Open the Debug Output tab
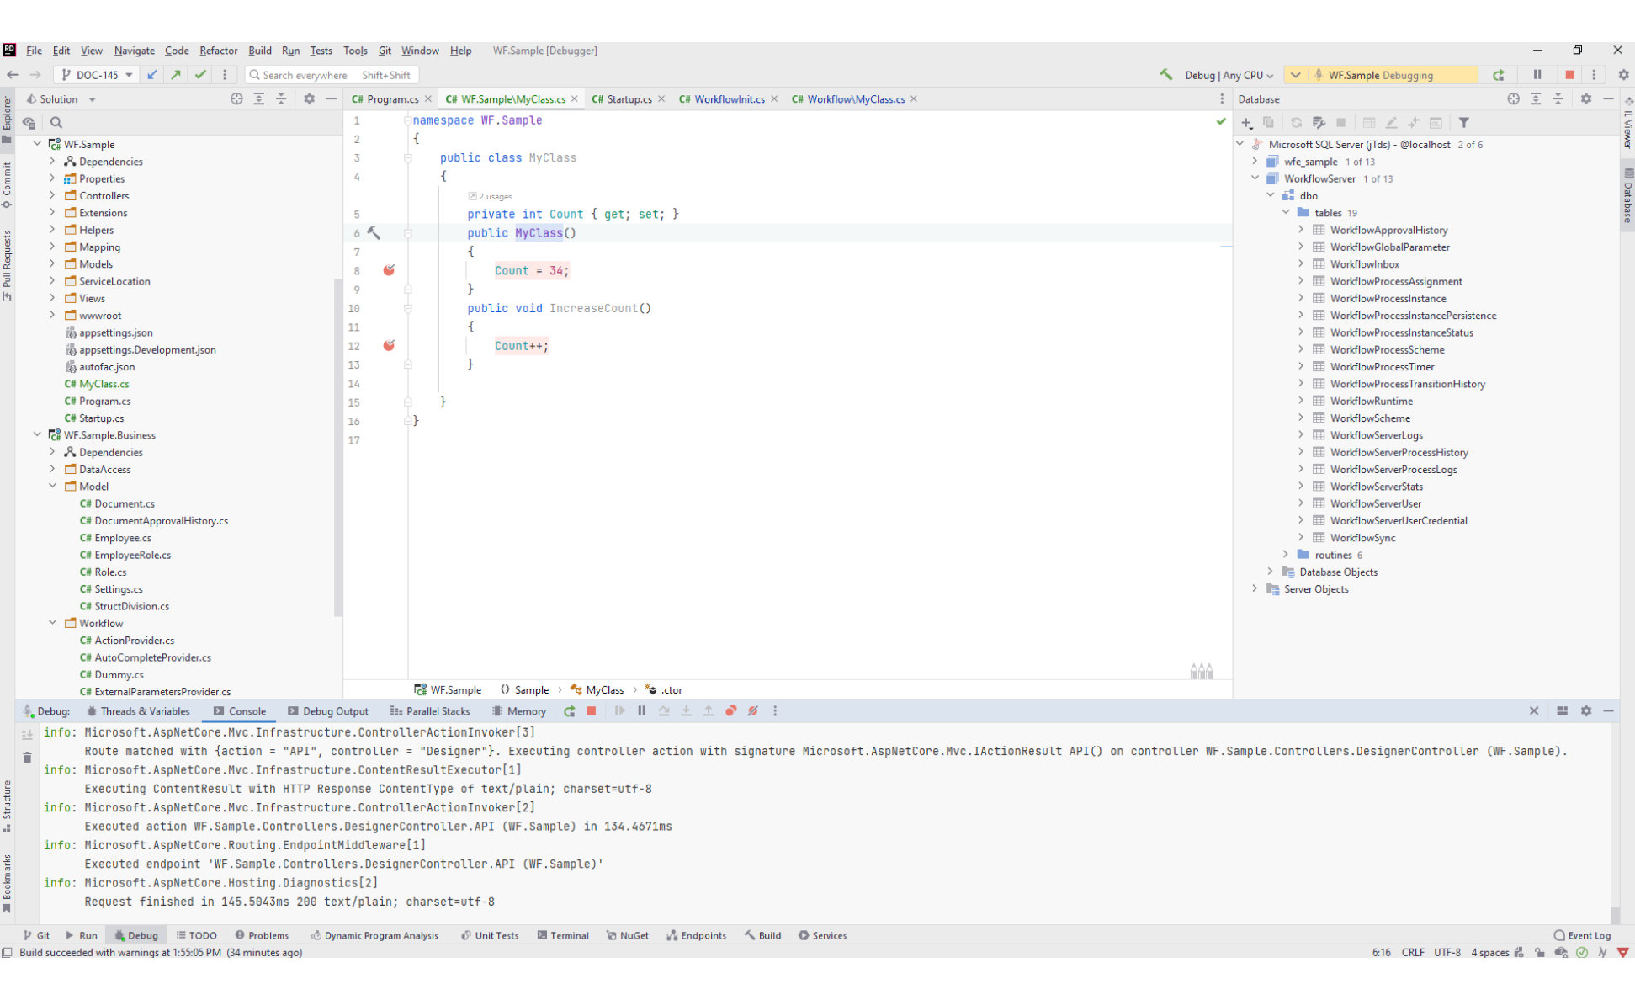The width and height of the screenshot is (1635, 1000). coord(328,711)
